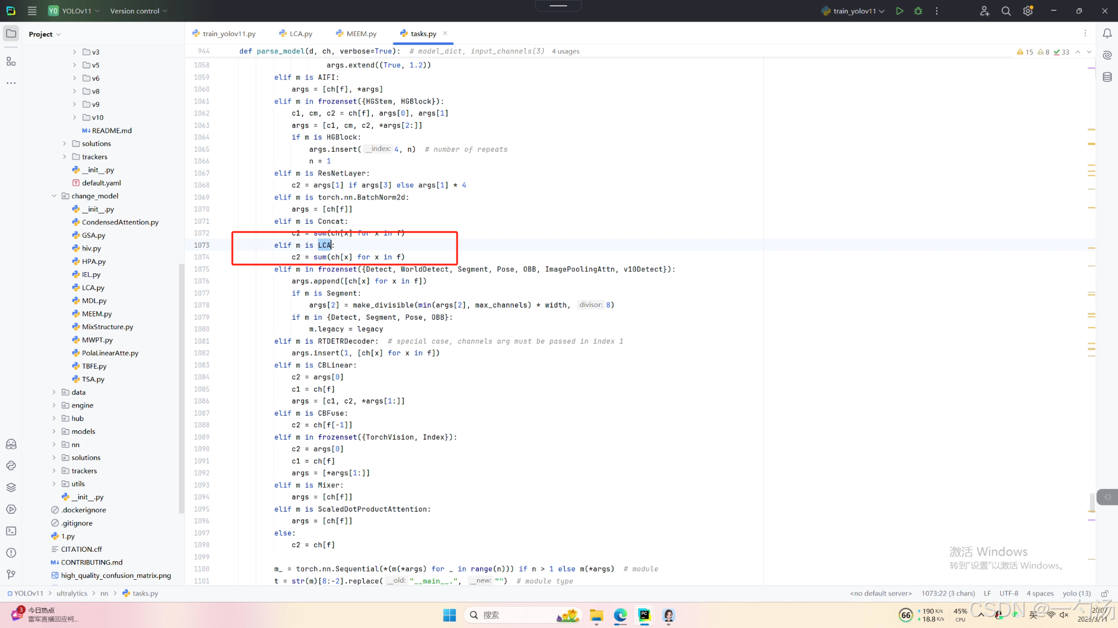Image resolution: width=1118 pixels, height=628 pixels.
Task: Open the Notifications bell icon
Action: (1107, 34)
